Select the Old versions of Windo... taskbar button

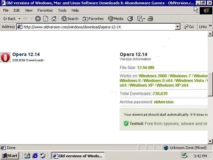[78, 156]
